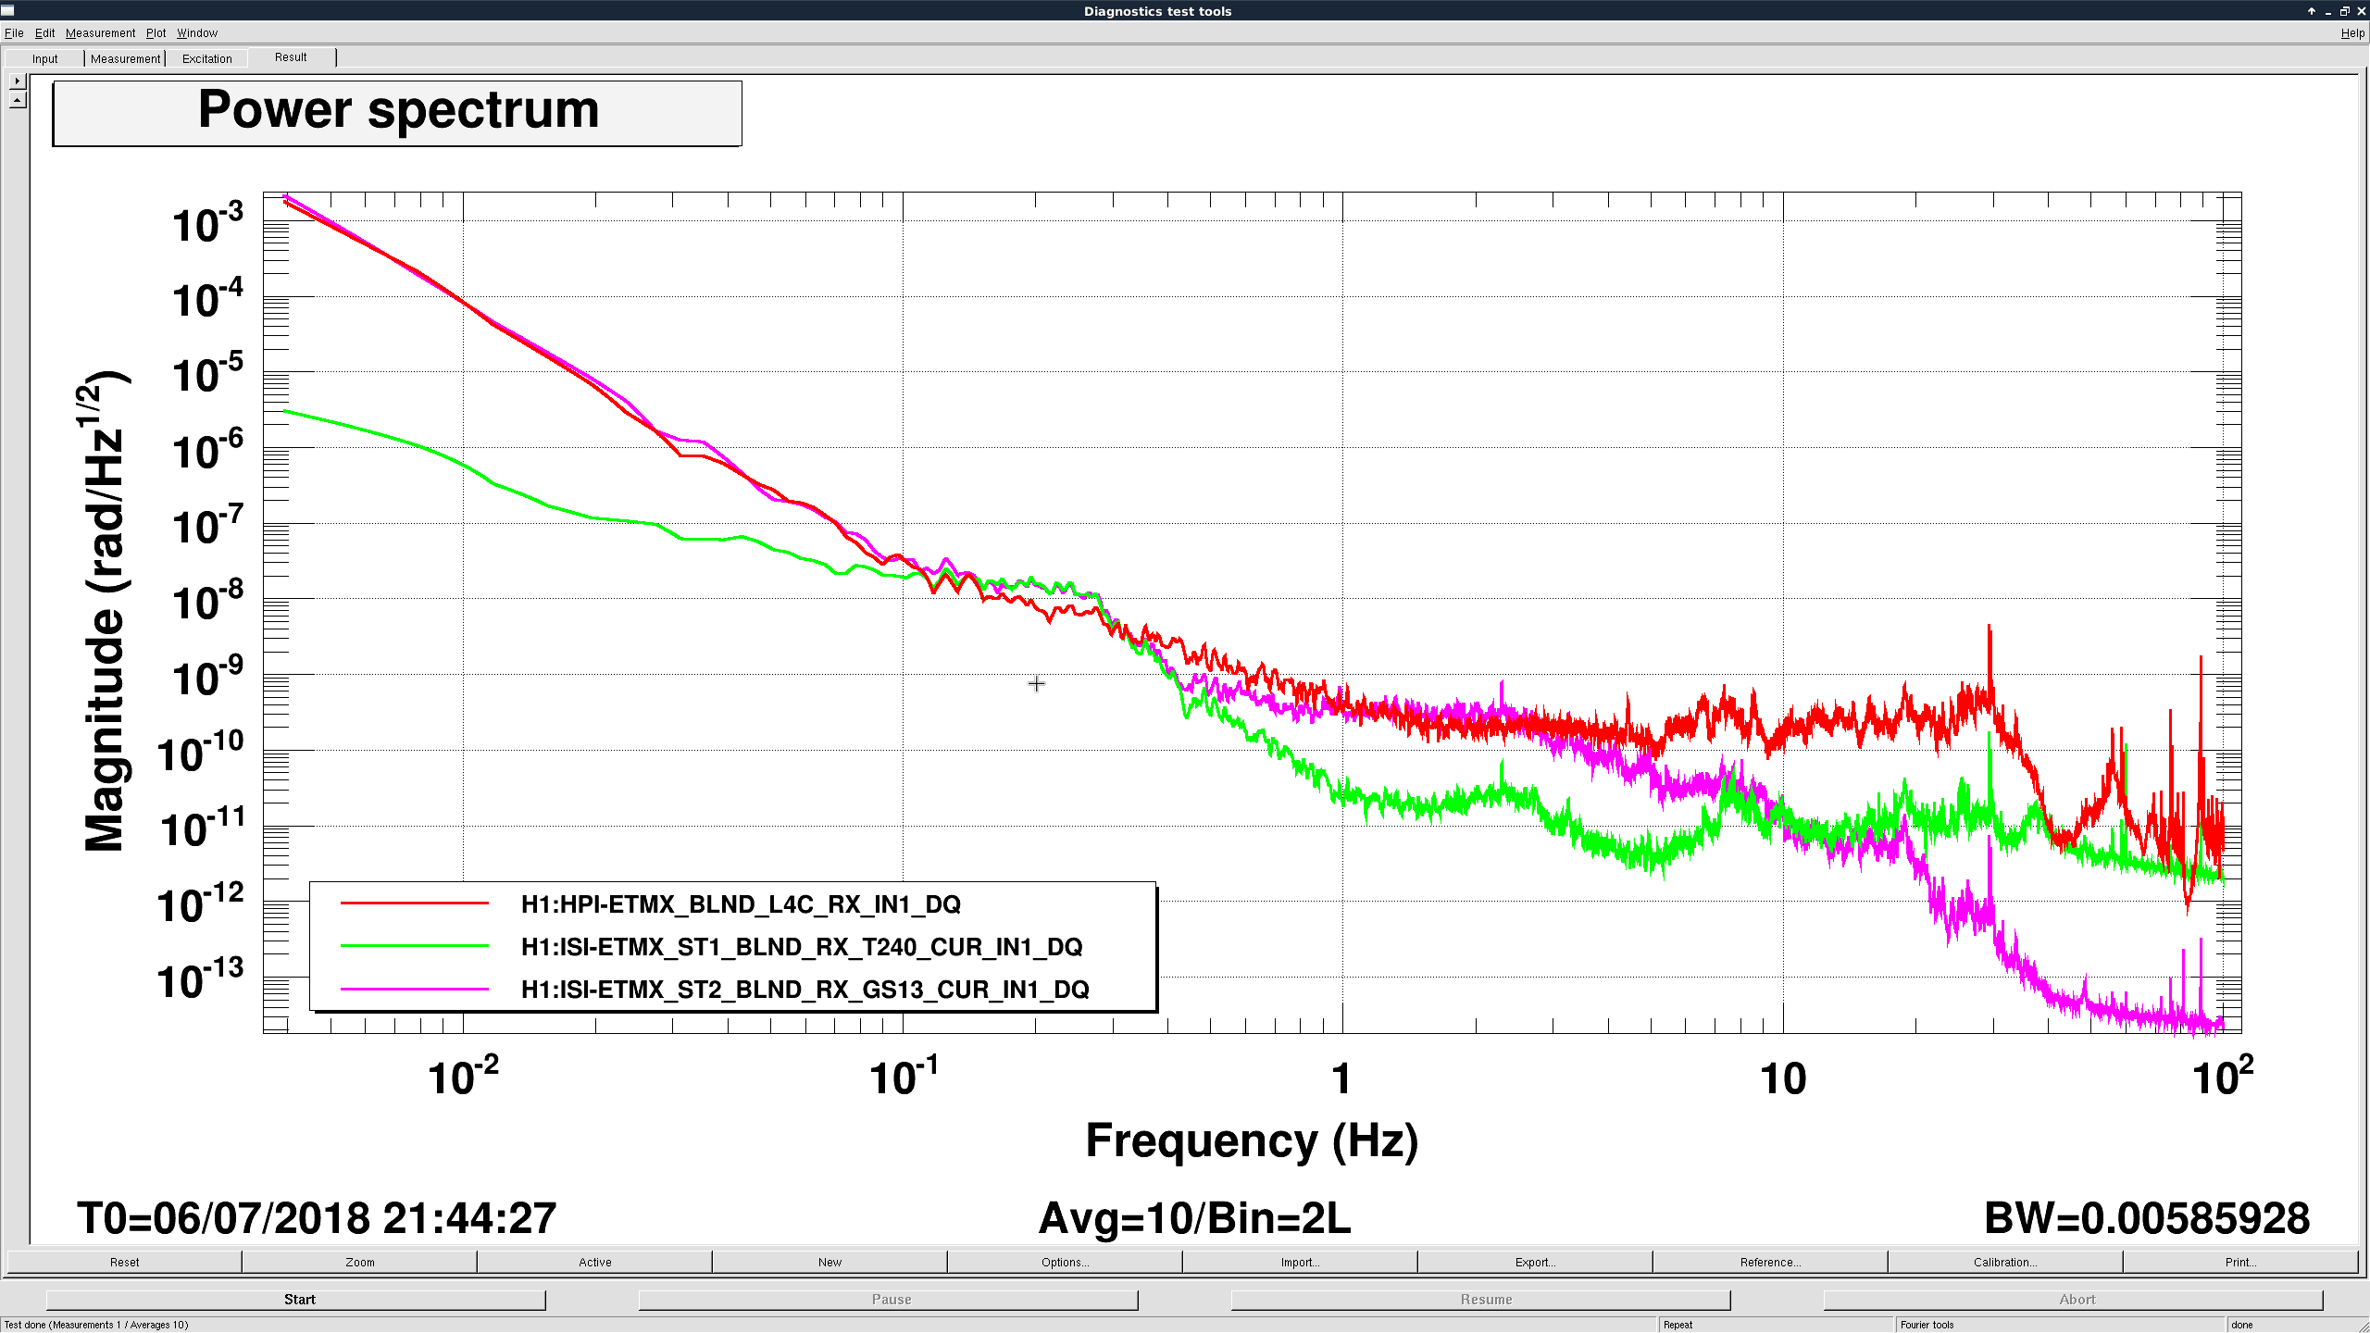
Task: Open the Help menu
Action: click(2352, 33)
